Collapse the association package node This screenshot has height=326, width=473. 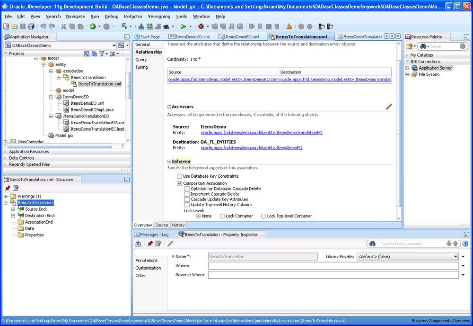click(x=51, y=71)
